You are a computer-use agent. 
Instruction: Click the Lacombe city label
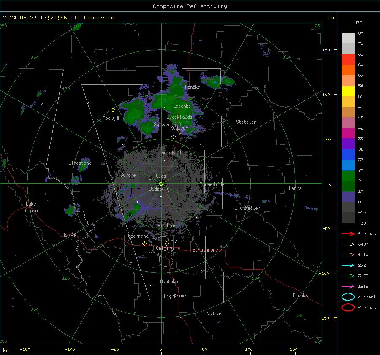[182, 106]
